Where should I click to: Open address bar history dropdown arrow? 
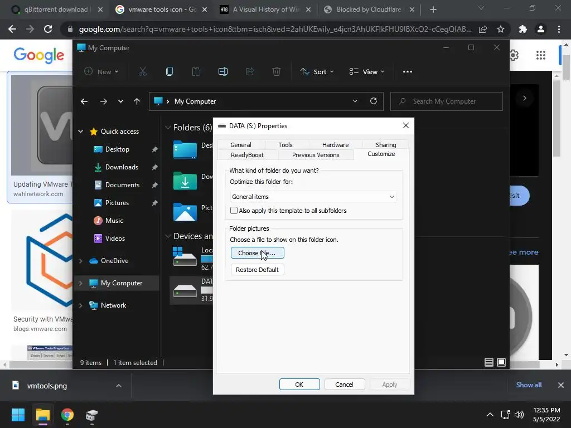click(x=355, y=101)
